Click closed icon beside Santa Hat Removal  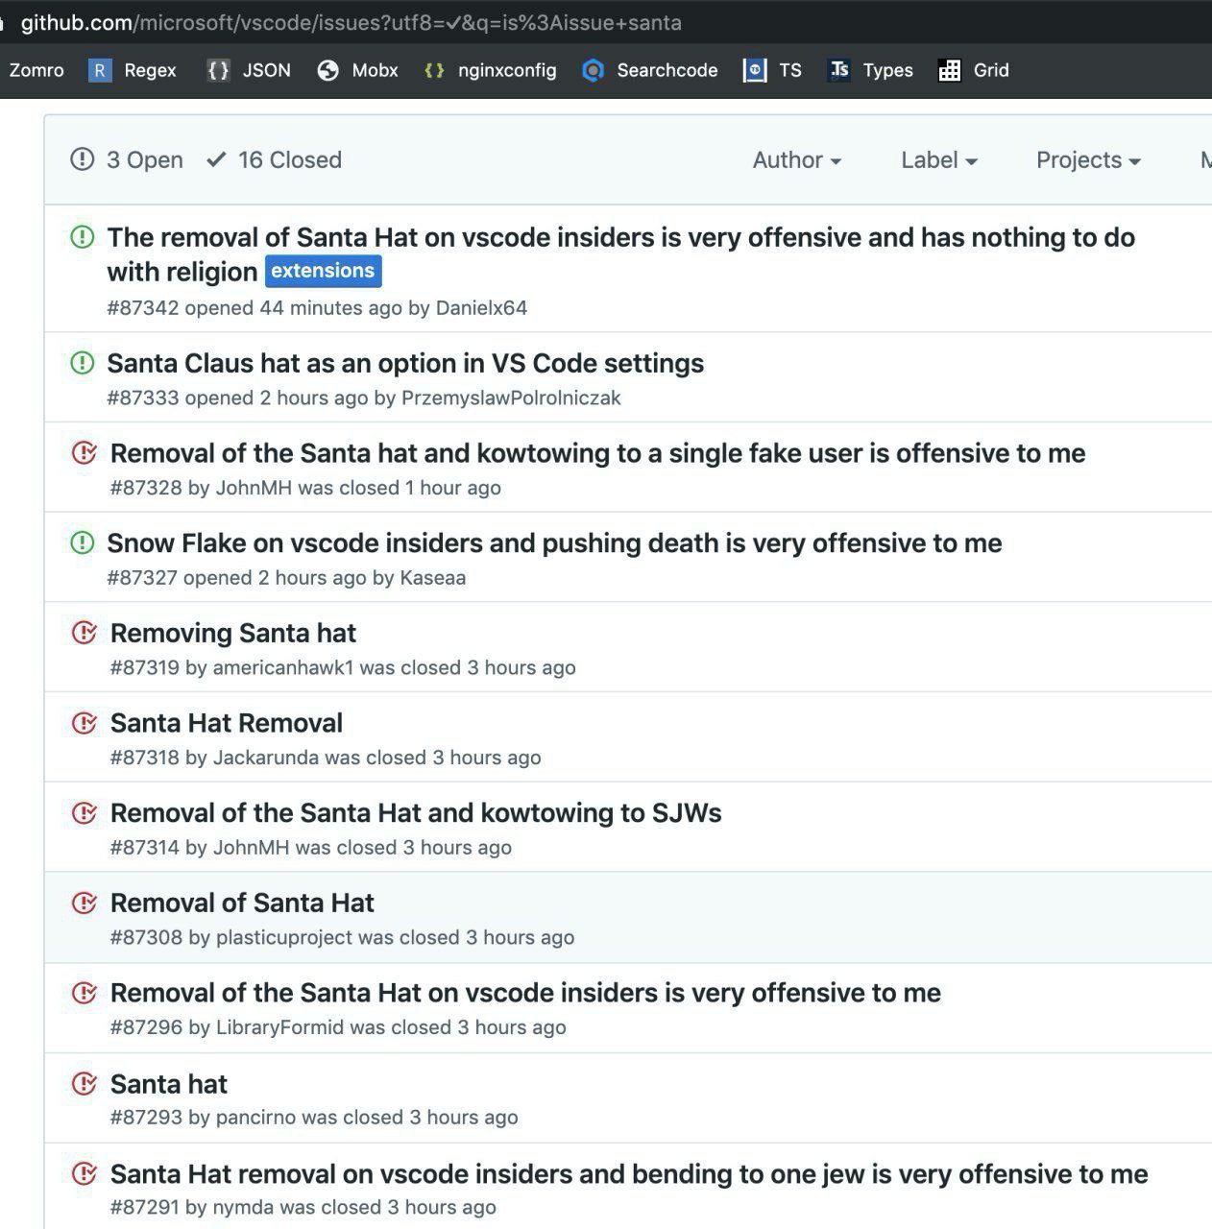85,722
